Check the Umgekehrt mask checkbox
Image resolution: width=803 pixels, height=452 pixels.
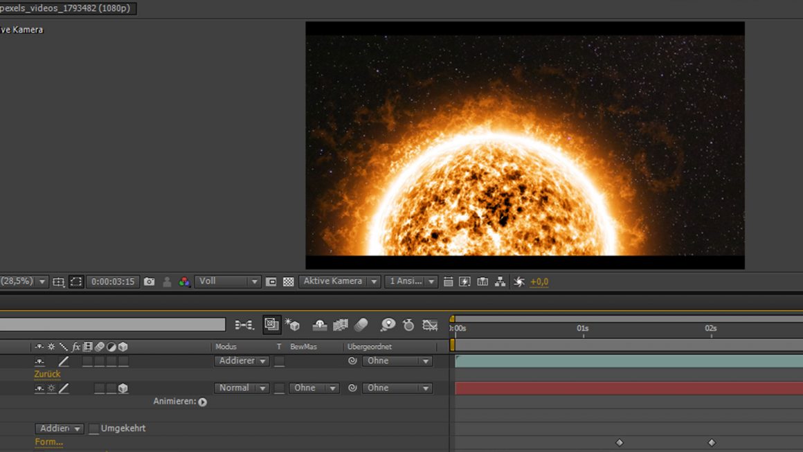click(x=94, y=428)
